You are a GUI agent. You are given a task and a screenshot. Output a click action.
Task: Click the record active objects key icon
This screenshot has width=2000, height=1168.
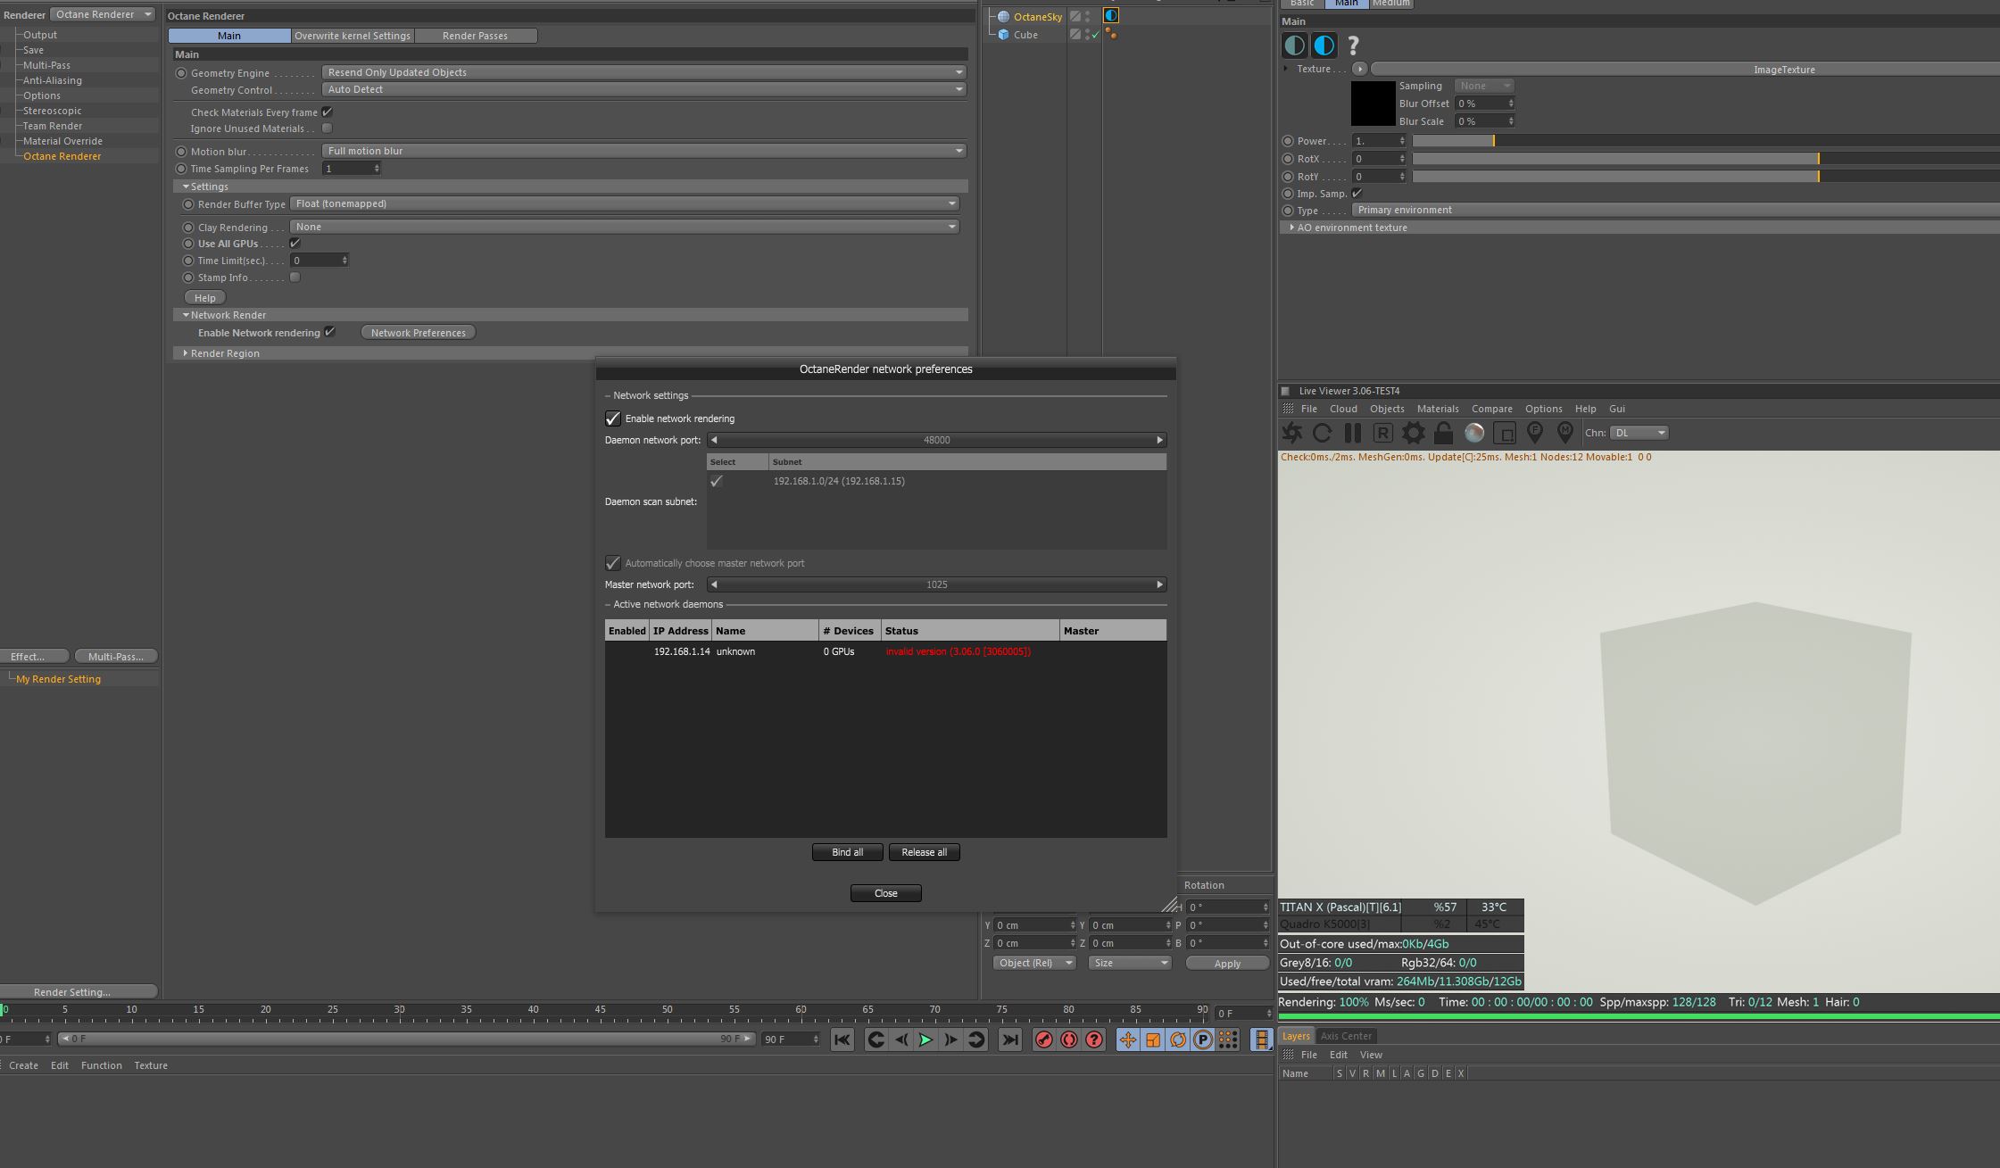click(1043, 1040)
